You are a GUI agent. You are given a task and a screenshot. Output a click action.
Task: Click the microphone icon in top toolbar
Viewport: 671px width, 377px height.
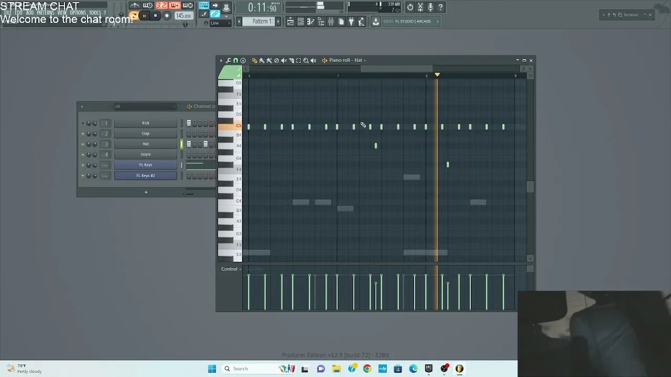(x=430, y=7)
